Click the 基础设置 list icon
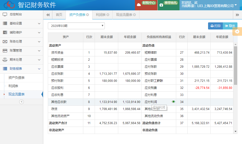 pyautogui.click(x=5, y=23)
